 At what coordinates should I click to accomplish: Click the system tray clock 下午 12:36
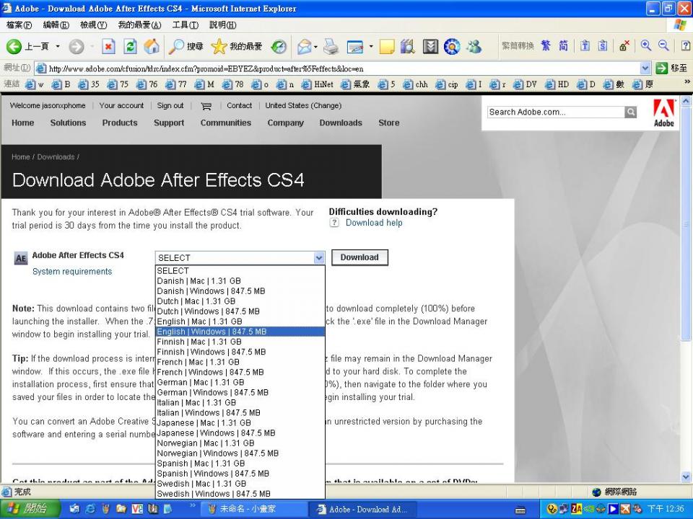pos(665,509)
